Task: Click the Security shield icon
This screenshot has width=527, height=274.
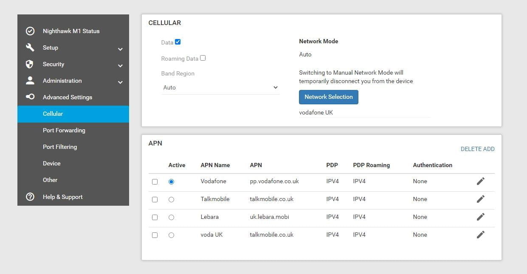Action: (x=30, y=64)
